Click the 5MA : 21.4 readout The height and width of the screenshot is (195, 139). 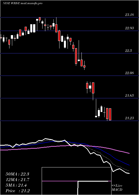click(16, 185)
